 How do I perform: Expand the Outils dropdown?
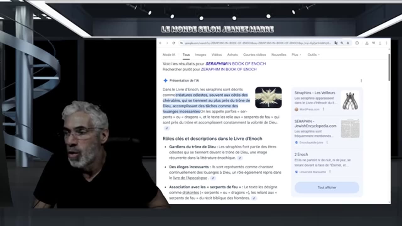313,55
